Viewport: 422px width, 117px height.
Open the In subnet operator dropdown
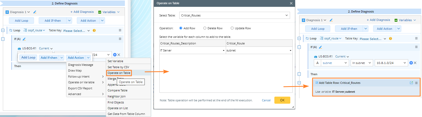click(x=361, y=63)
